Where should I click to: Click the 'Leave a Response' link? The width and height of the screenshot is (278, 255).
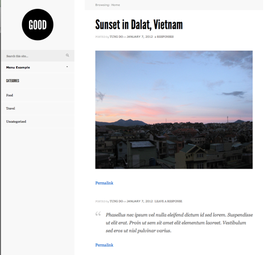click(x=168, y=201)
